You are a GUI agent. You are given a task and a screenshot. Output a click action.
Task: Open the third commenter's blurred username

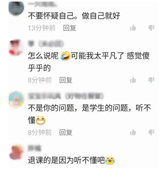66,96
